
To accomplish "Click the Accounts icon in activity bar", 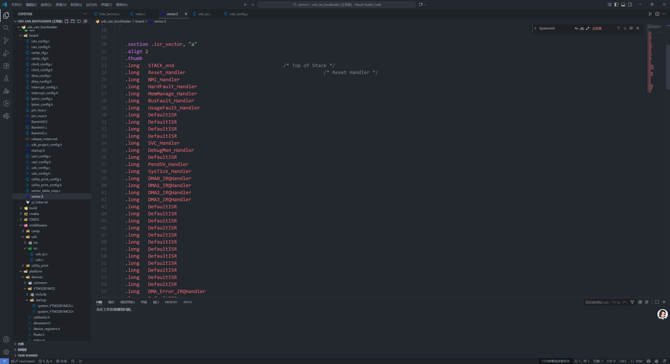I will coord(6,339).
